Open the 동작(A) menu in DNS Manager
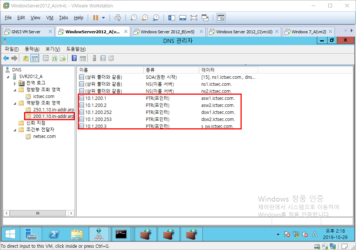Viewport: 356px width, 250px height. click(x=32, y=49)
